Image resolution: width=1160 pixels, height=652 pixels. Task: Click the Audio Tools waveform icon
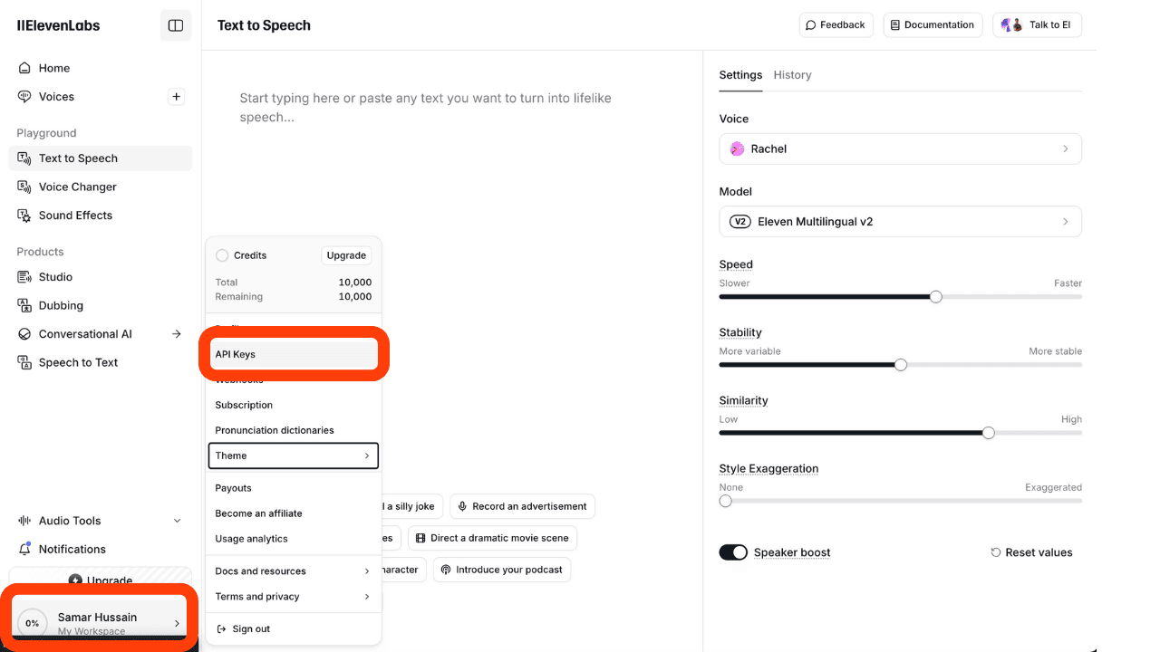(x=24, y=521)
